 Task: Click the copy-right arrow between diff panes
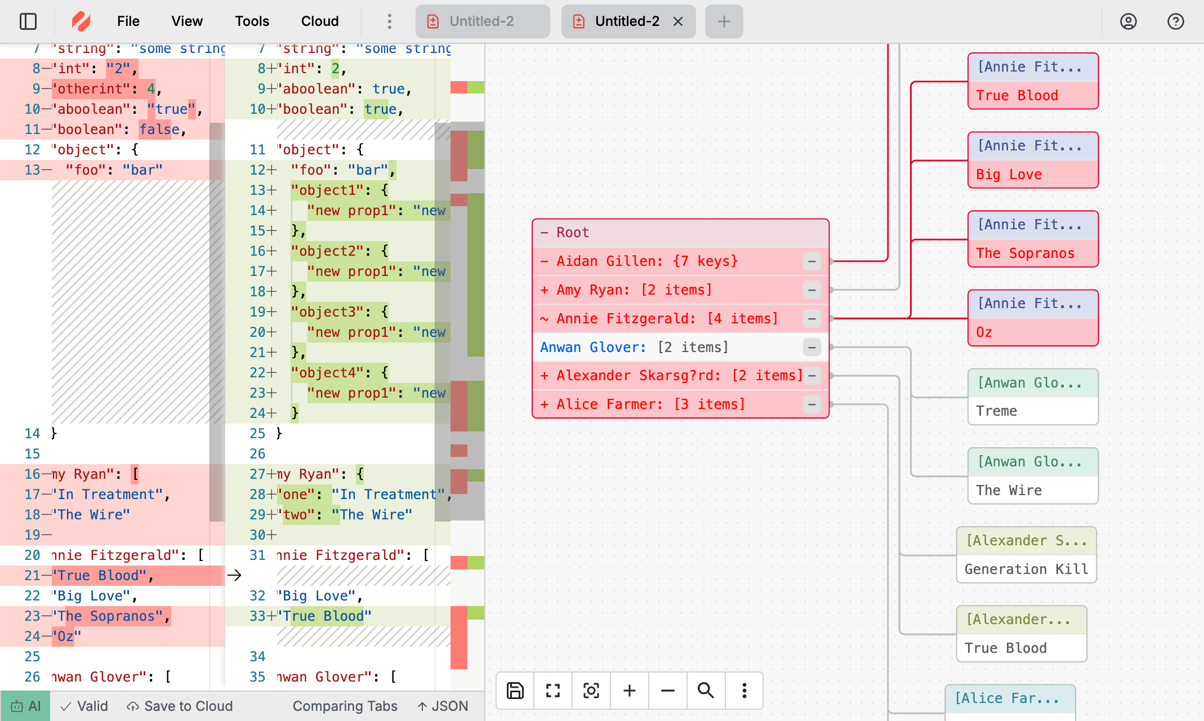(x=234, y=575)
